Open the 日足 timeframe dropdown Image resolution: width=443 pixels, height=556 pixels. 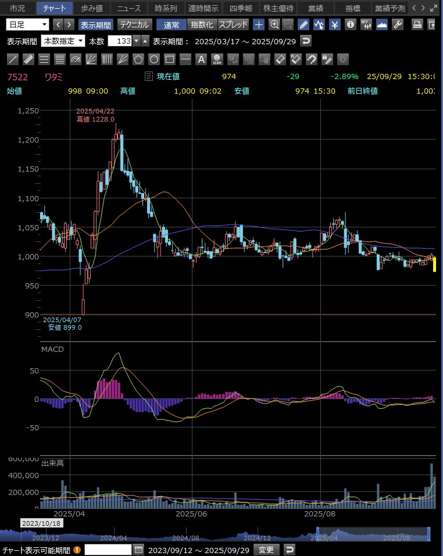(x=28, y=24)
